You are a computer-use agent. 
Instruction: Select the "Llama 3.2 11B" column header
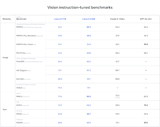coord(60,19)
